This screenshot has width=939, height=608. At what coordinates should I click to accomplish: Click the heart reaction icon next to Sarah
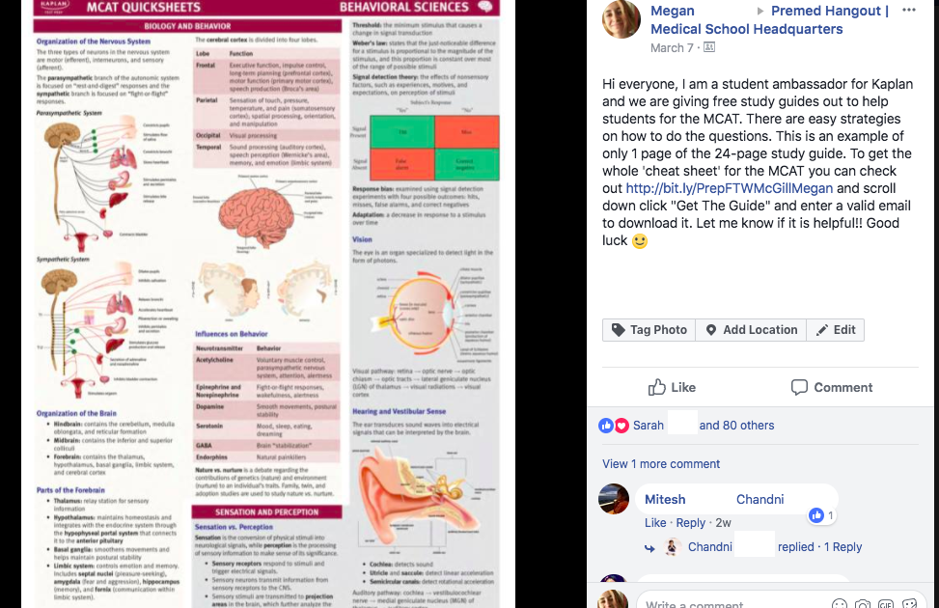621,426
